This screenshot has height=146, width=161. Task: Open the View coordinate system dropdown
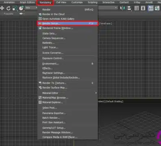(x=31, y=8)
